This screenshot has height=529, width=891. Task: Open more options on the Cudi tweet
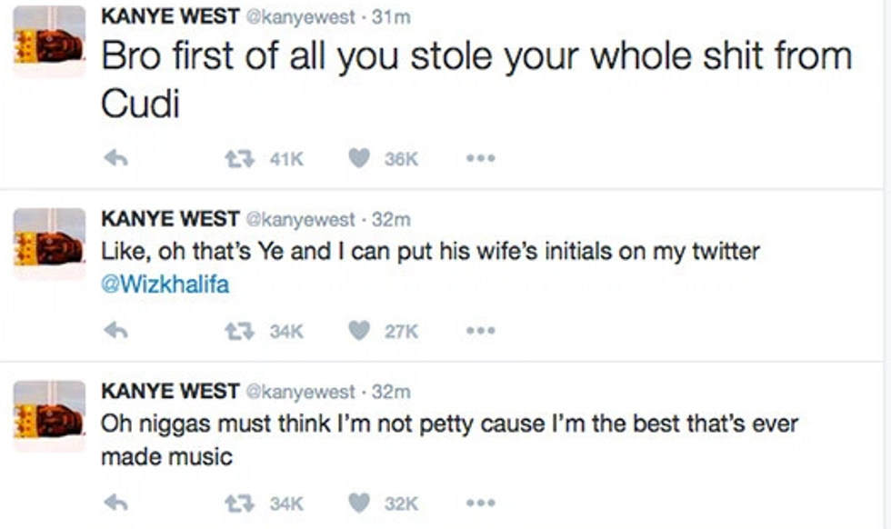click(x=479, y=158)
